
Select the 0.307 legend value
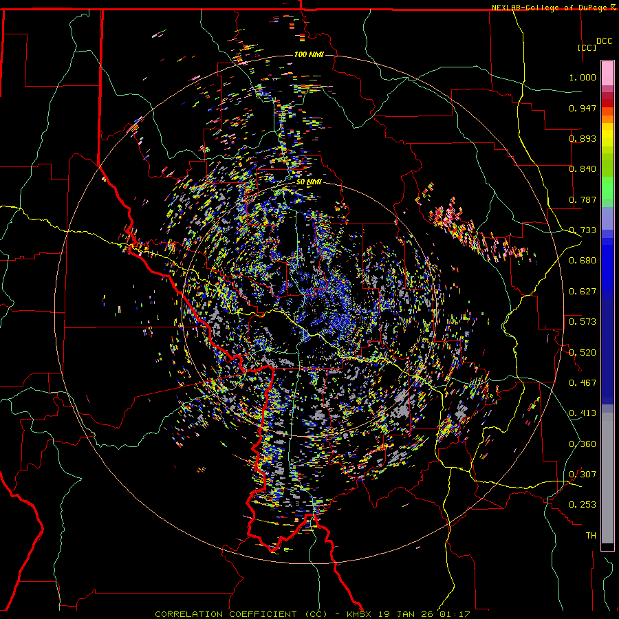[583, 474]
